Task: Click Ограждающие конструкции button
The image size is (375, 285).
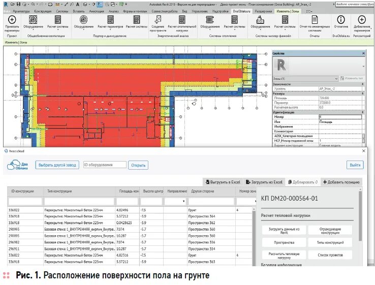Action: 330,231
